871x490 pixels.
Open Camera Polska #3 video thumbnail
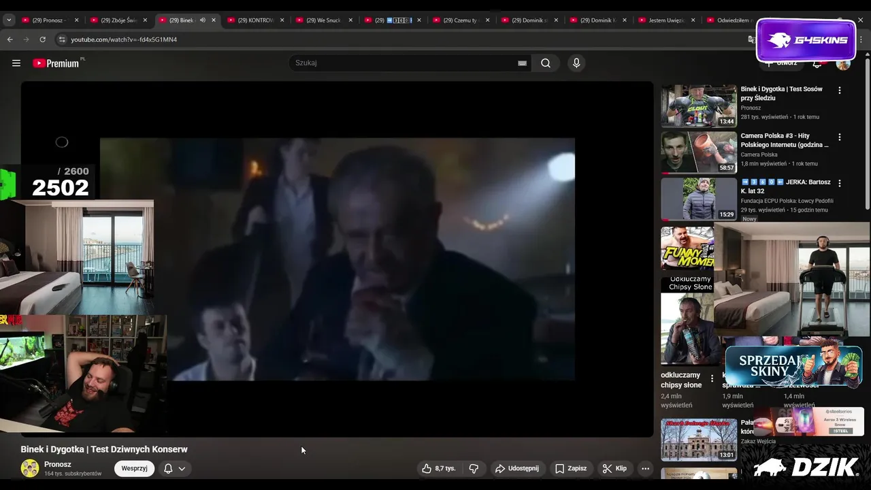(x=699, y=152)
